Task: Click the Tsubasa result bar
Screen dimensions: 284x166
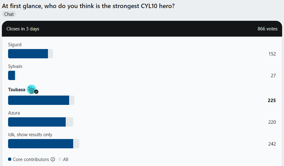Action: click(41, 100)
